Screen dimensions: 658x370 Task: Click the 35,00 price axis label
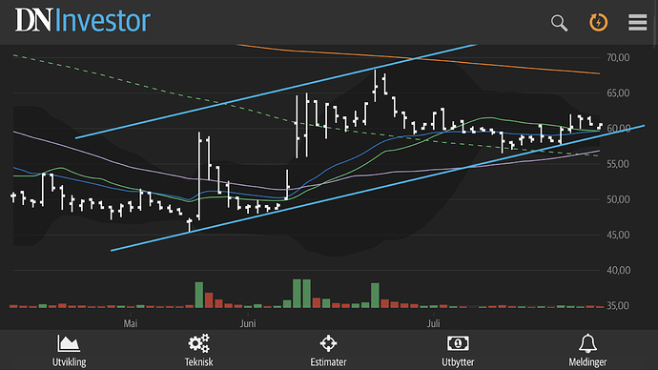618,306
